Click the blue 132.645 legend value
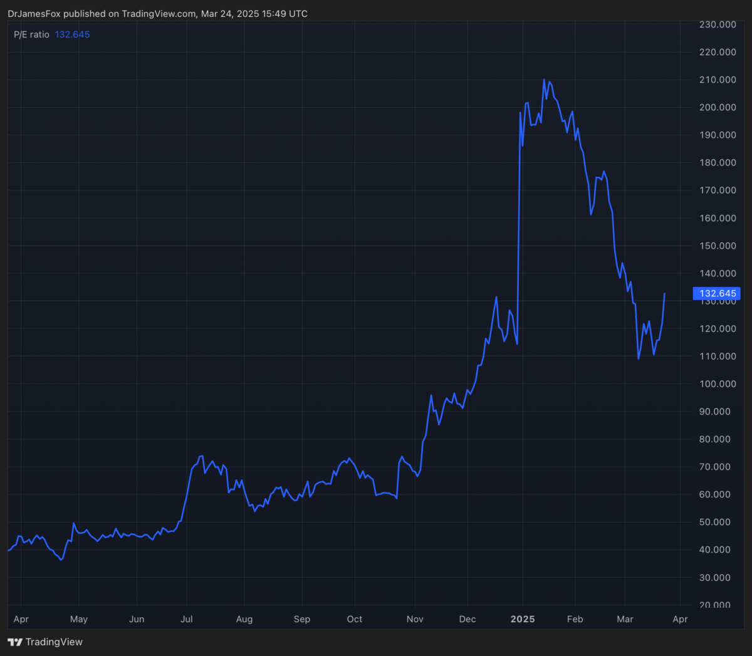 click(72, 34)
